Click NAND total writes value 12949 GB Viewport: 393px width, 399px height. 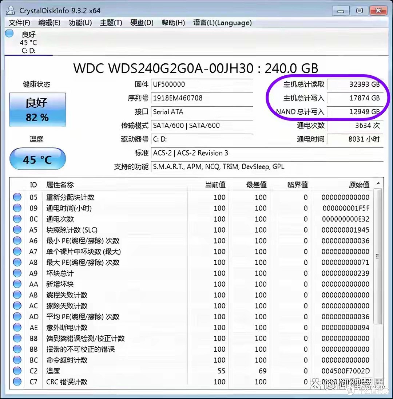click(355, 112)
